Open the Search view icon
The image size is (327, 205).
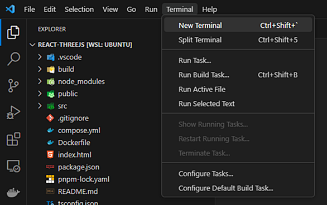tap(13, 59)
